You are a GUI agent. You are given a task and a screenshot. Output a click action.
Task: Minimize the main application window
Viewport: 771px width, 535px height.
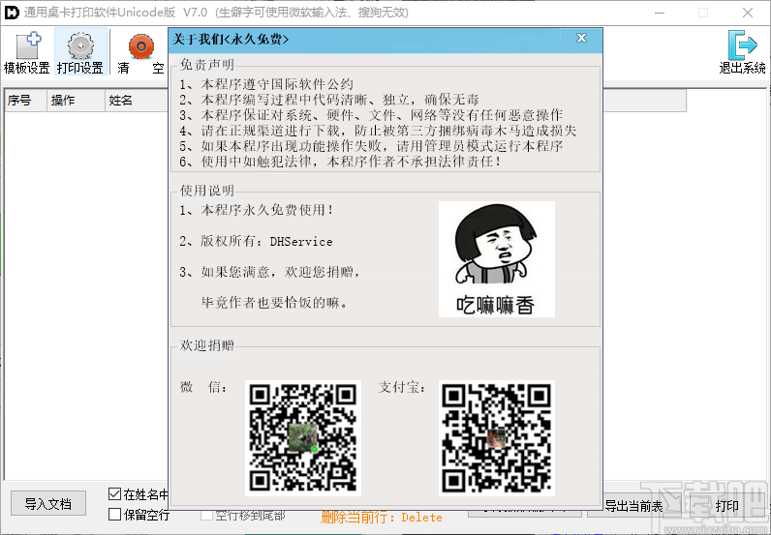[x=660, y=13]
